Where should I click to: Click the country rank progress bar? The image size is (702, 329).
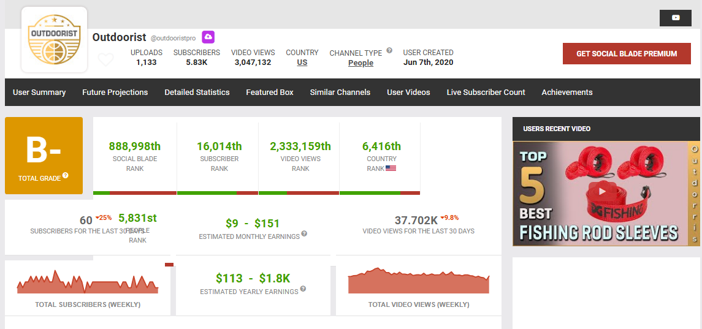click(380, 193)
